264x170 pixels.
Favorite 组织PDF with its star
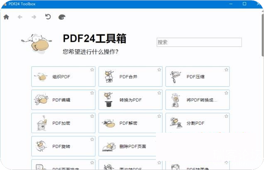pos(92,70)
